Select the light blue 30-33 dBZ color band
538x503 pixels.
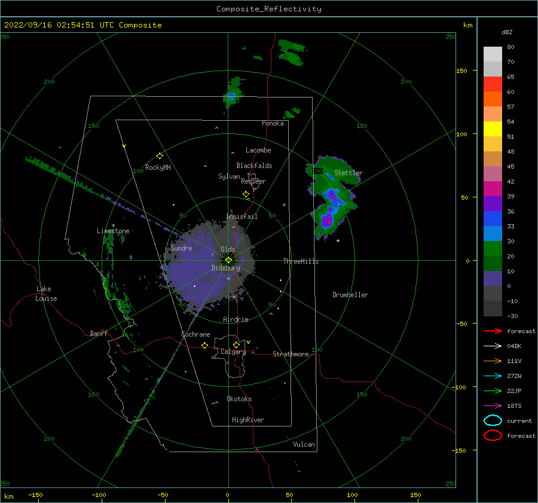tap(493, 233)
